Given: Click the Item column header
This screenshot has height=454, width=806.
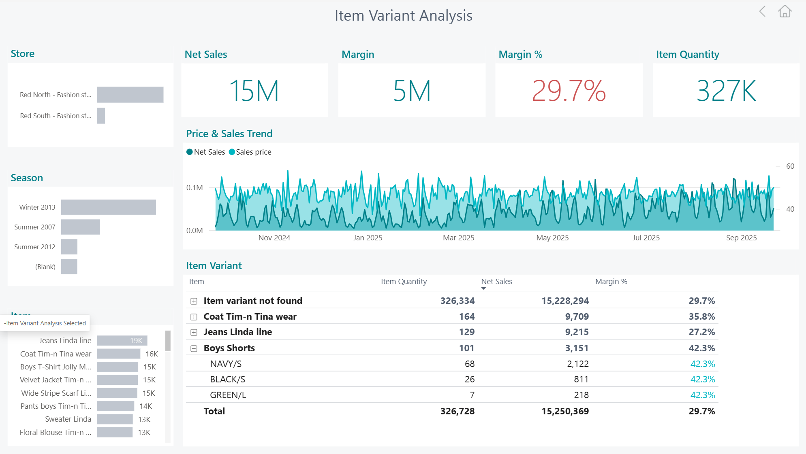Looking at the screenshot, I should [197, 282].
